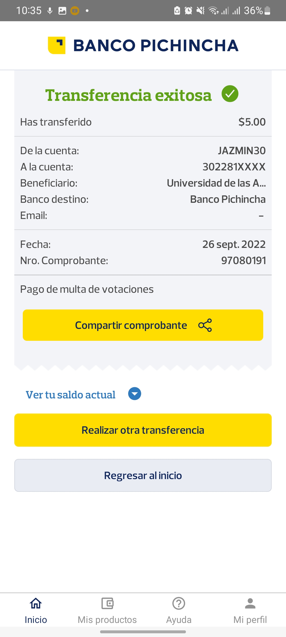This screenshot has height=637, width=286.
Task: Tap the alarm clock status bar icon
Action: 188,11
